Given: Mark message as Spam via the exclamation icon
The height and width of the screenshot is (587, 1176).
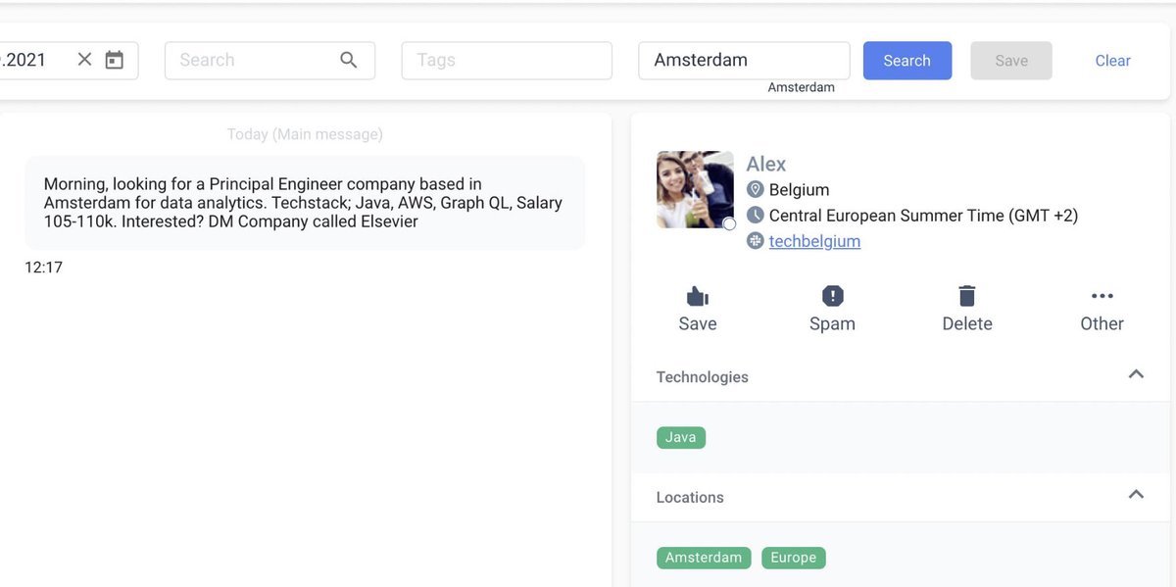Looking at the screenshot, I should (833, 296).
